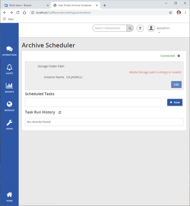
Task: Open a new browser tab
Action: click(x=105, y=5)
